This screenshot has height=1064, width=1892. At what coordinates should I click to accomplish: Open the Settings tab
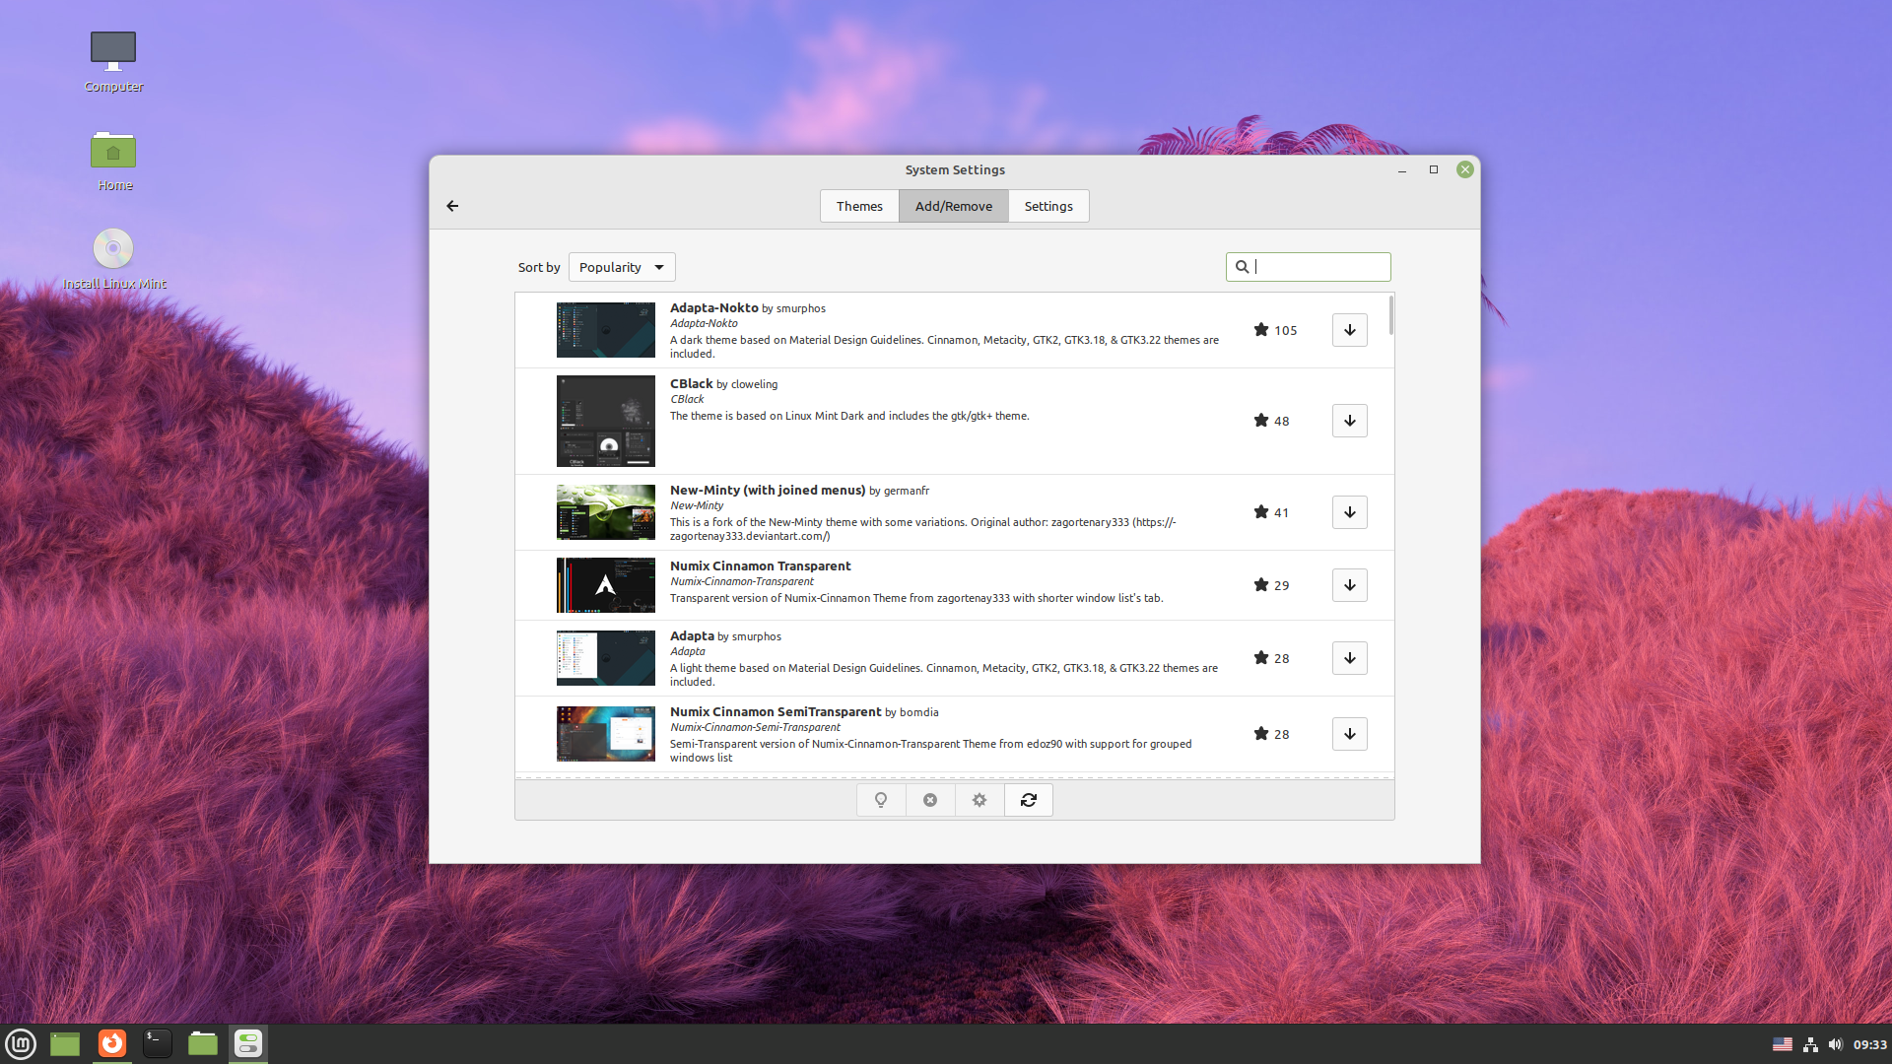coord(1048,206)
